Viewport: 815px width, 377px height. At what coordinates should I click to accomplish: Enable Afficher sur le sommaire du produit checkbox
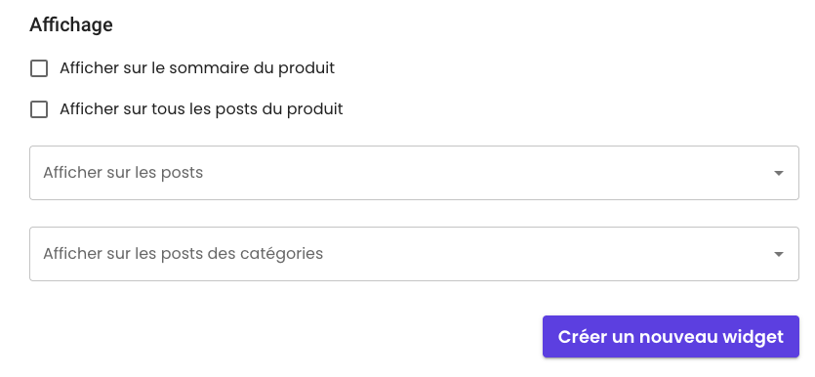pyautogui.click(x=39, y=68)
